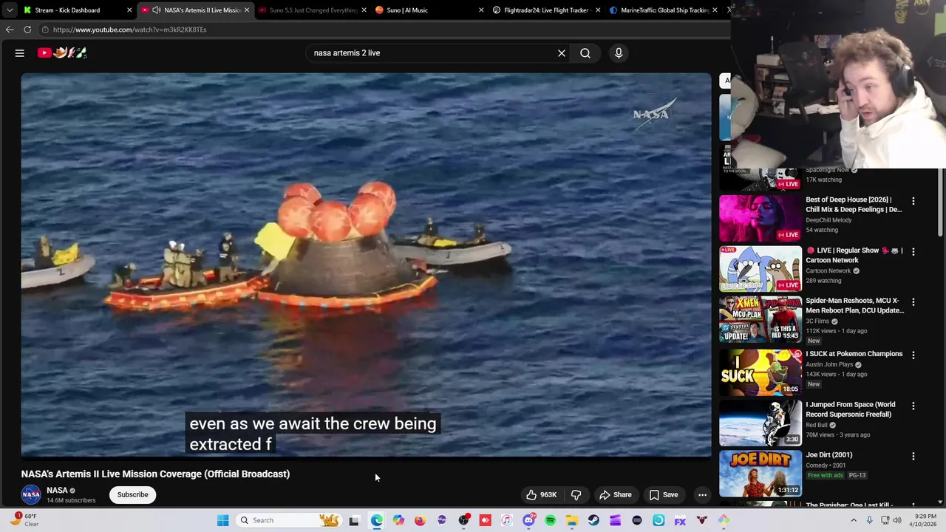946x532 pixels.
Task: Close the Kick Dashboard tab
Action: click(x=129, y=10)
